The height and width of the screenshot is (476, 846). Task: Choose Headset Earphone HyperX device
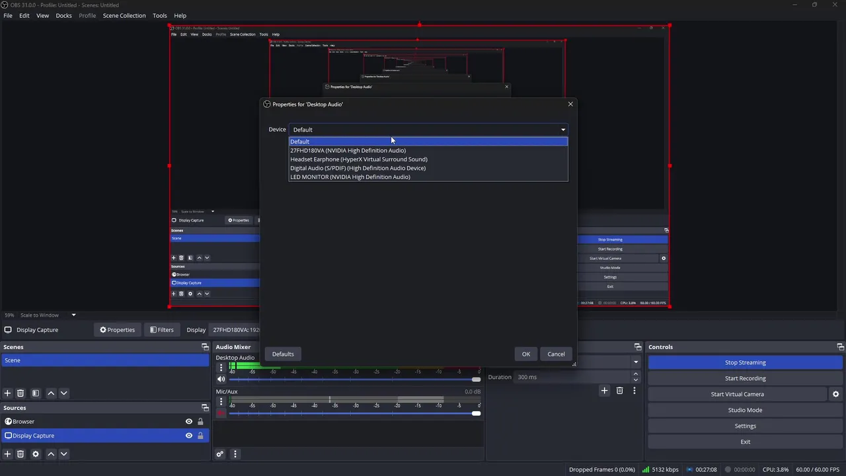coord(428,159)
